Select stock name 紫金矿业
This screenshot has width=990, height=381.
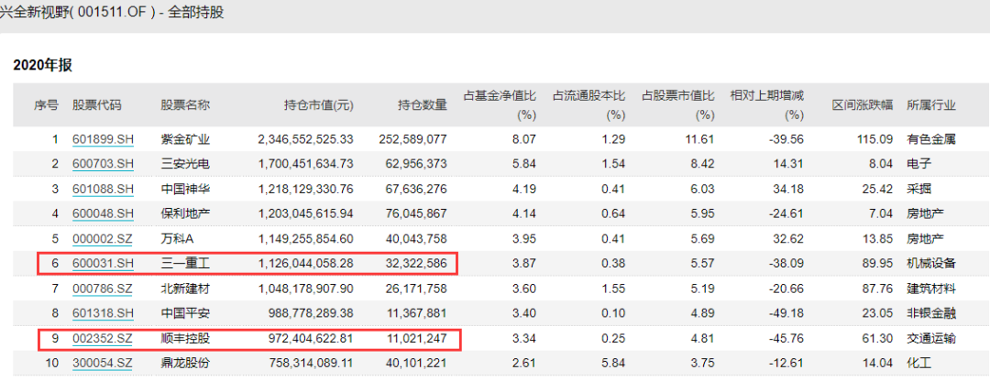tap(185, 139)
